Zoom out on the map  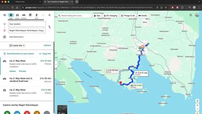tap(197, 109)
